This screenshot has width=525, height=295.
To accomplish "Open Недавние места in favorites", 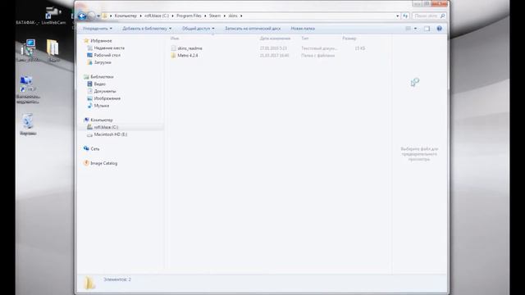I will point(109,48).
